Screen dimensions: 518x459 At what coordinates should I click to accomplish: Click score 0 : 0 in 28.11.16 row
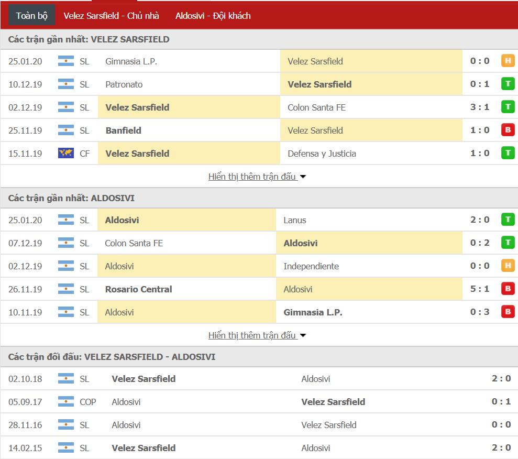click(501, 424)
